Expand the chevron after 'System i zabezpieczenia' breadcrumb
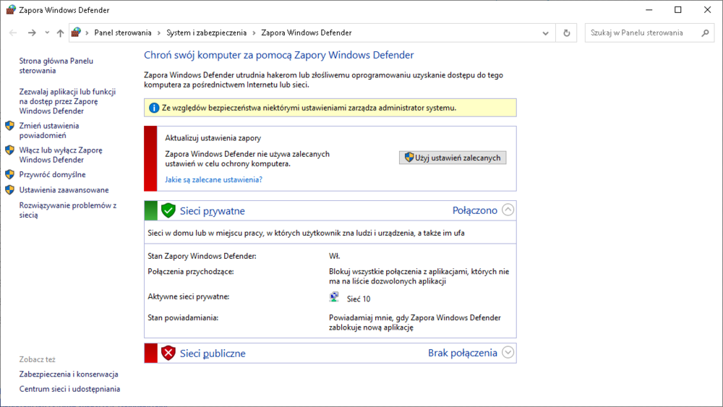This screenshot has width=723, height=407. 254,33
